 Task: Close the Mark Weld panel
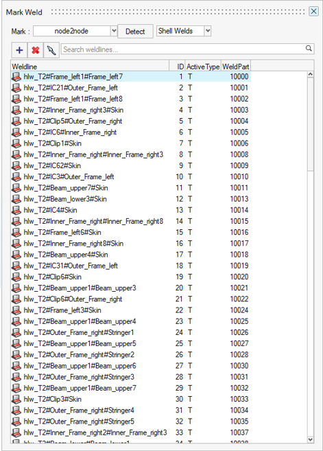point(313,11)
